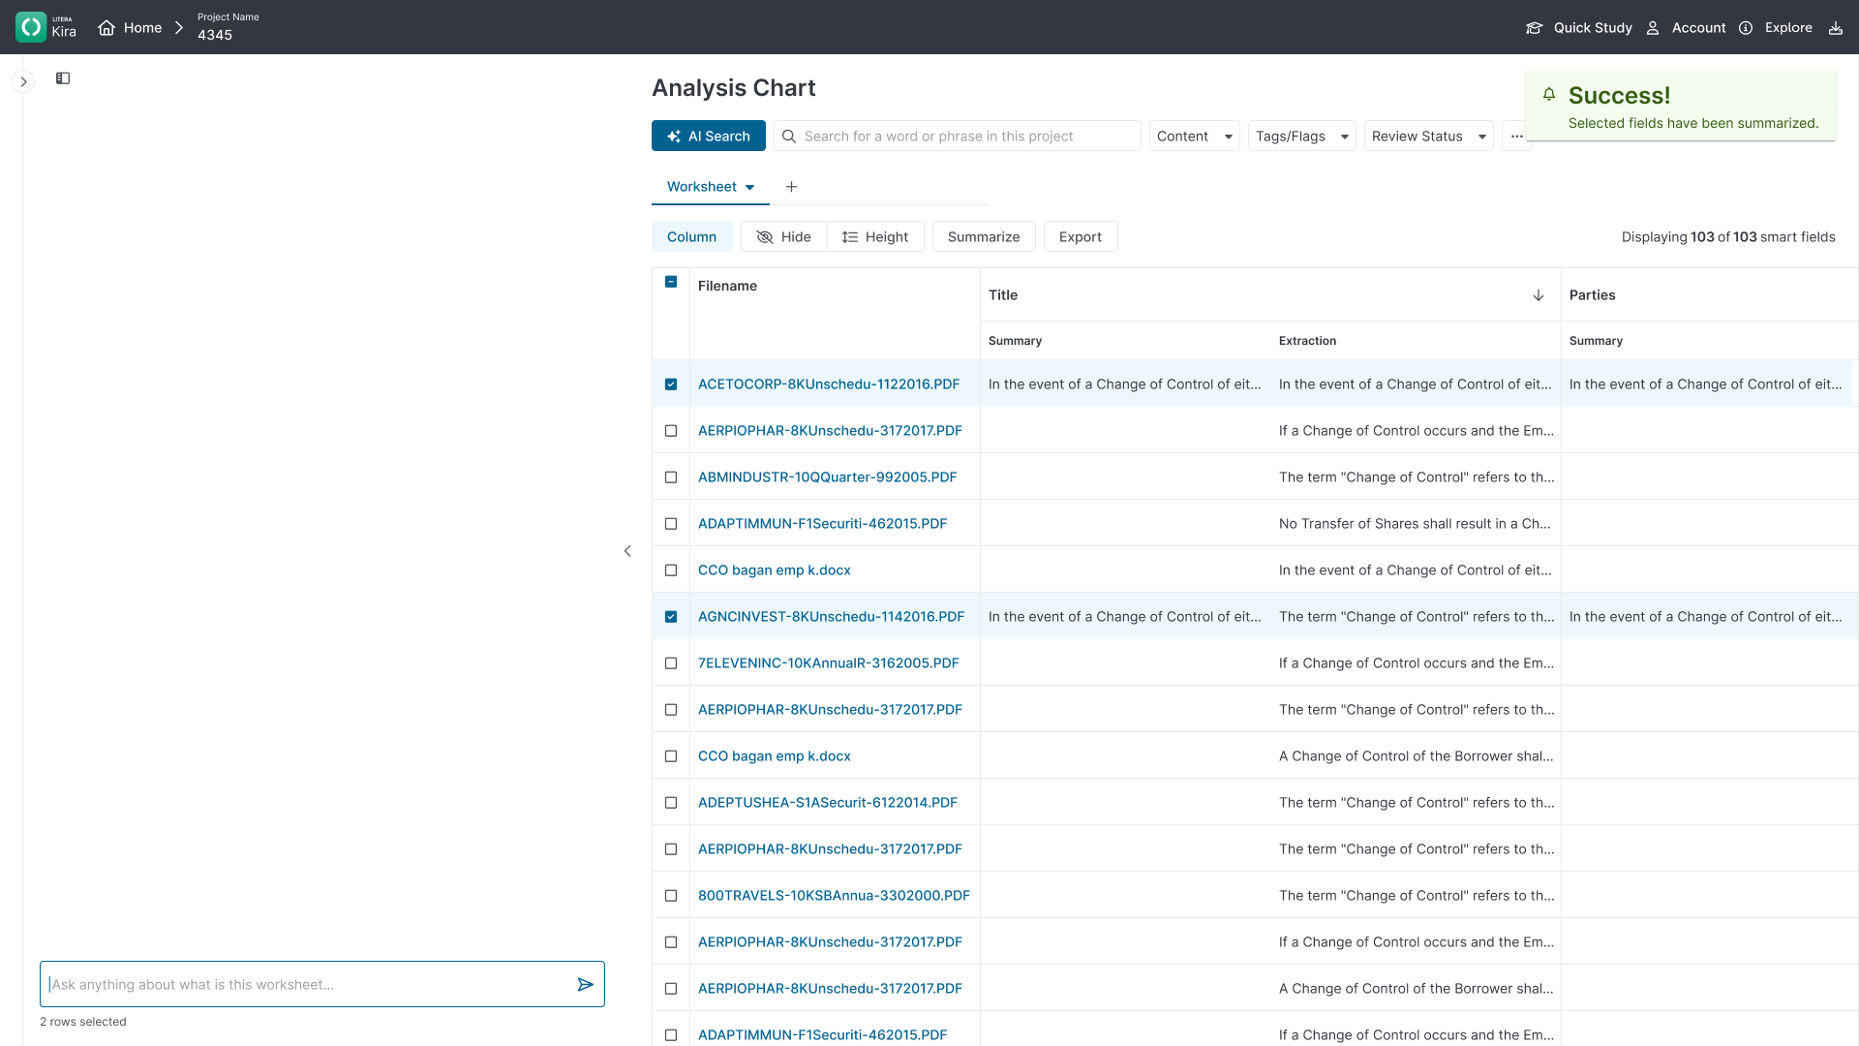The image size is (1859, 1046).
Task: Click Account in header
Action: click(x=1699, y=28)
